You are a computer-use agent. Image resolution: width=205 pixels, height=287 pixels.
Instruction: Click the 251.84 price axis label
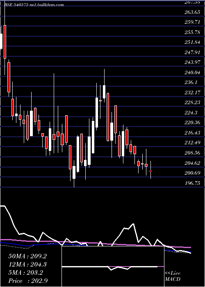192,43
